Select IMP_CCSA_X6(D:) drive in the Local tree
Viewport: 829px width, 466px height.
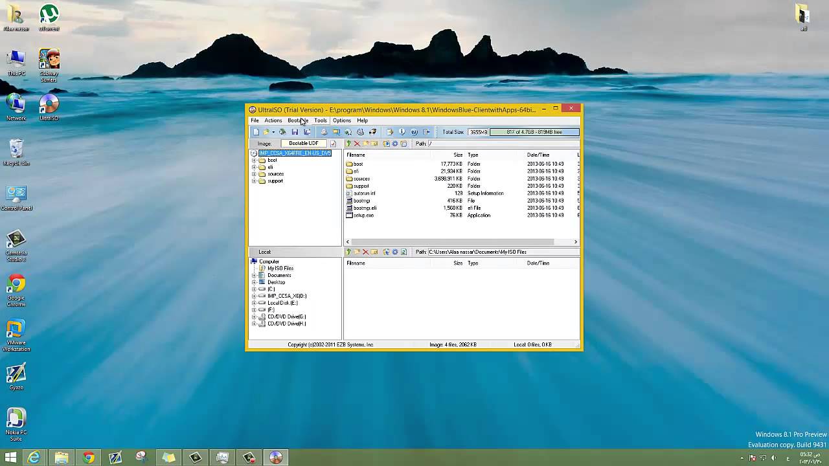287,296
